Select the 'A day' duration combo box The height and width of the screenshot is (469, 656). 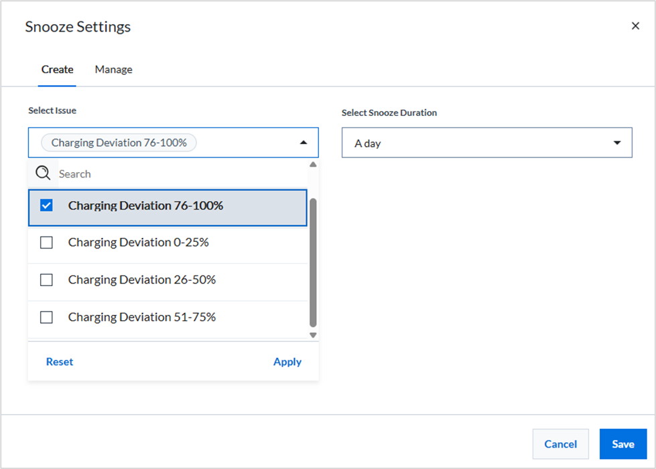click(486, 143)
